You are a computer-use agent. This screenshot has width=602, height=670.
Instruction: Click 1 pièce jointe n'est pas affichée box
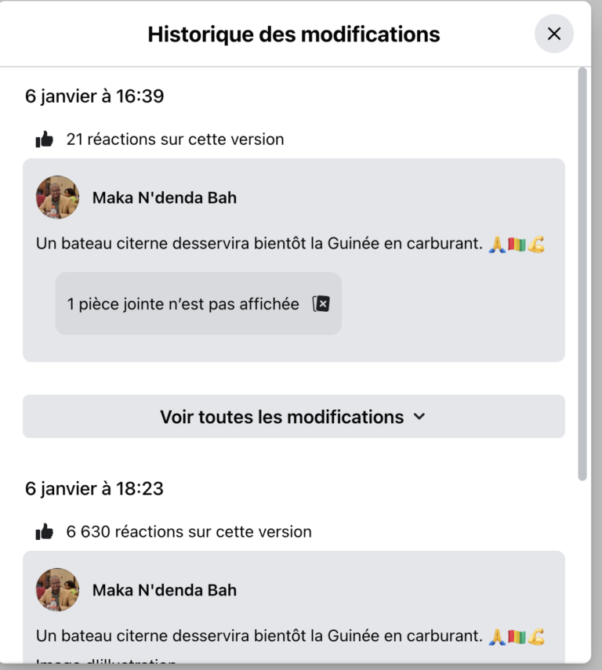coord(198,303)
